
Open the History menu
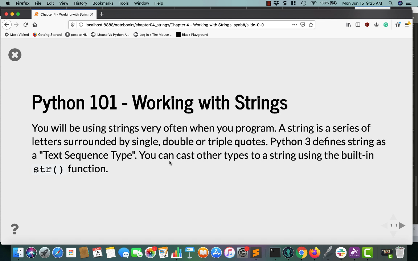coord(80,3)
